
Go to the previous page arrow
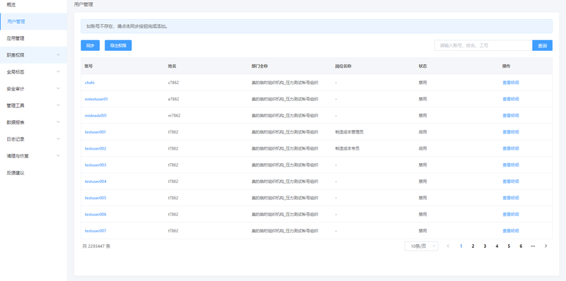pos(448,246)
